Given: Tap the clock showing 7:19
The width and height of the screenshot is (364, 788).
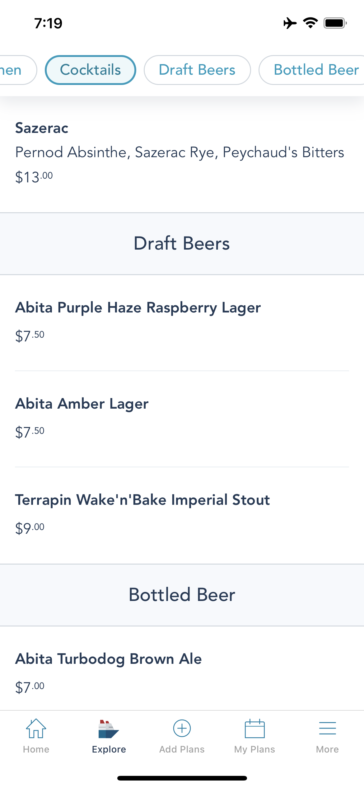Looking at the screenshot, I should click(x=48, y=23).
